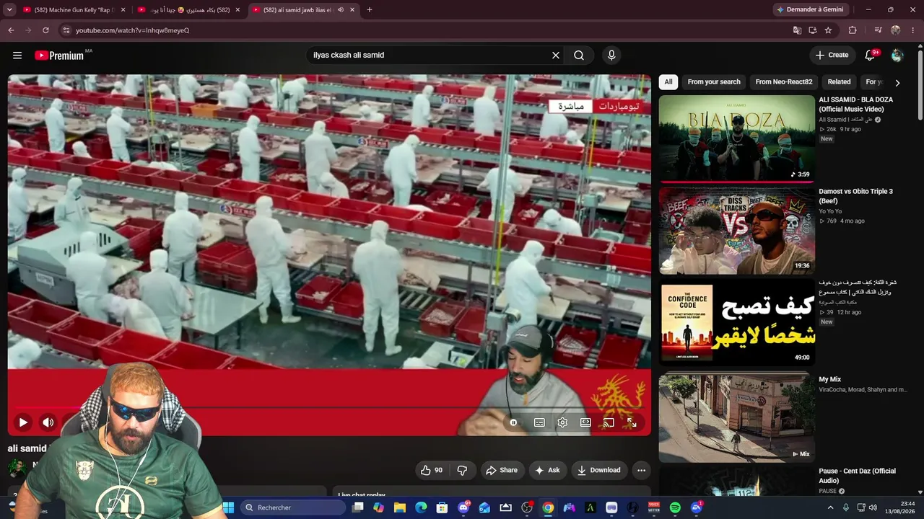This screenshot has width=924, height=519.
Task: Click the Create button
Action: tap(832, 56)
